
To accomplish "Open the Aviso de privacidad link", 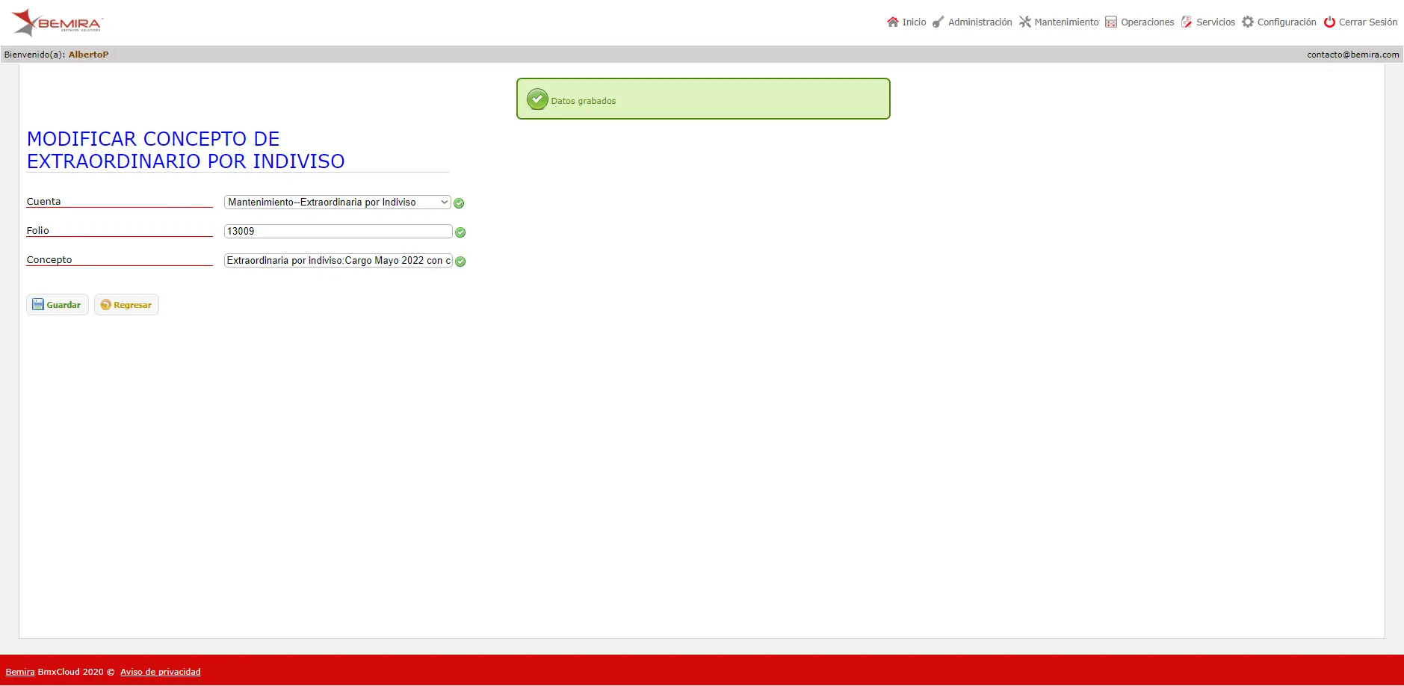I will [161, 672].
